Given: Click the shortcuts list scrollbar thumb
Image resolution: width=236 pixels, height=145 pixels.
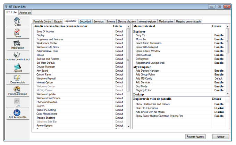Looking at the screenshot, I should click(x=128, y=60).
